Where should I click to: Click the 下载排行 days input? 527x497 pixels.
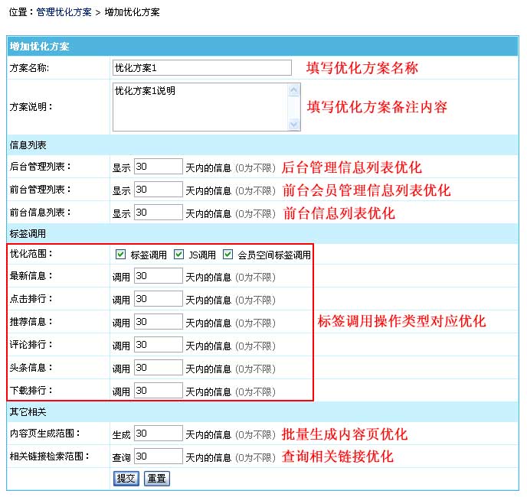coord(158,391)
